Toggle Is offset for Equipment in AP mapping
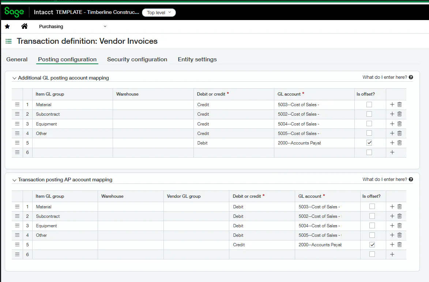The height and width of the screenshot is (282, 429). [372, 226]
